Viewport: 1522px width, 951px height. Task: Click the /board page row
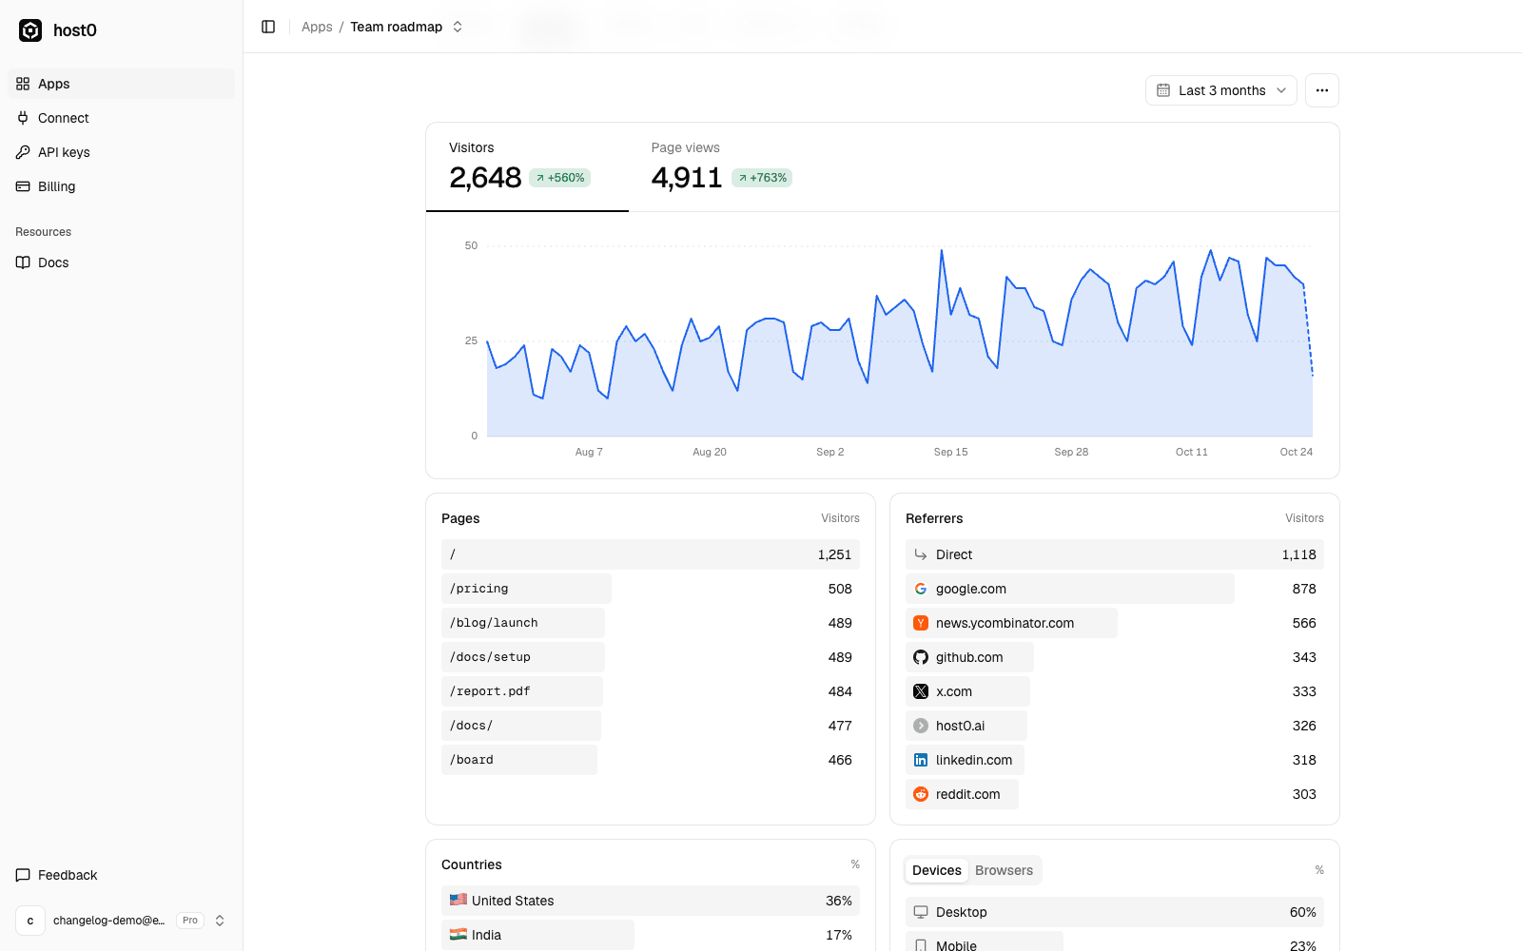(x=651, y=760)
